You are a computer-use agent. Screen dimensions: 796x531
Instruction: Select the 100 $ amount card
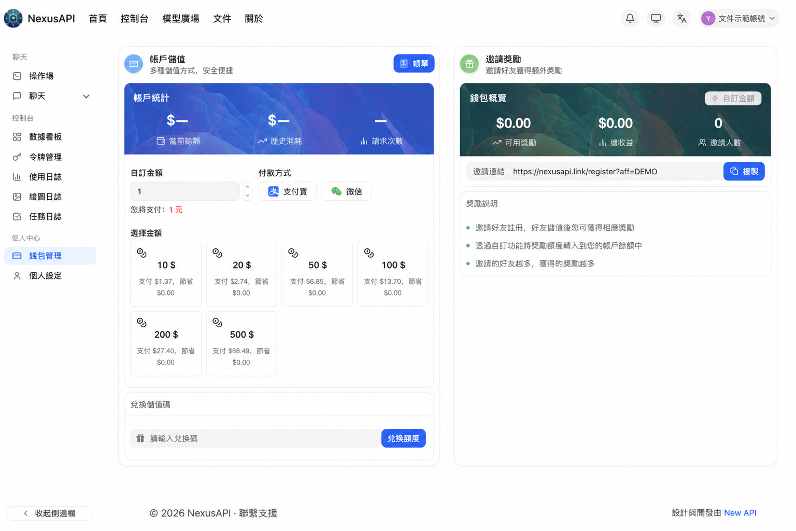point(393,274)
